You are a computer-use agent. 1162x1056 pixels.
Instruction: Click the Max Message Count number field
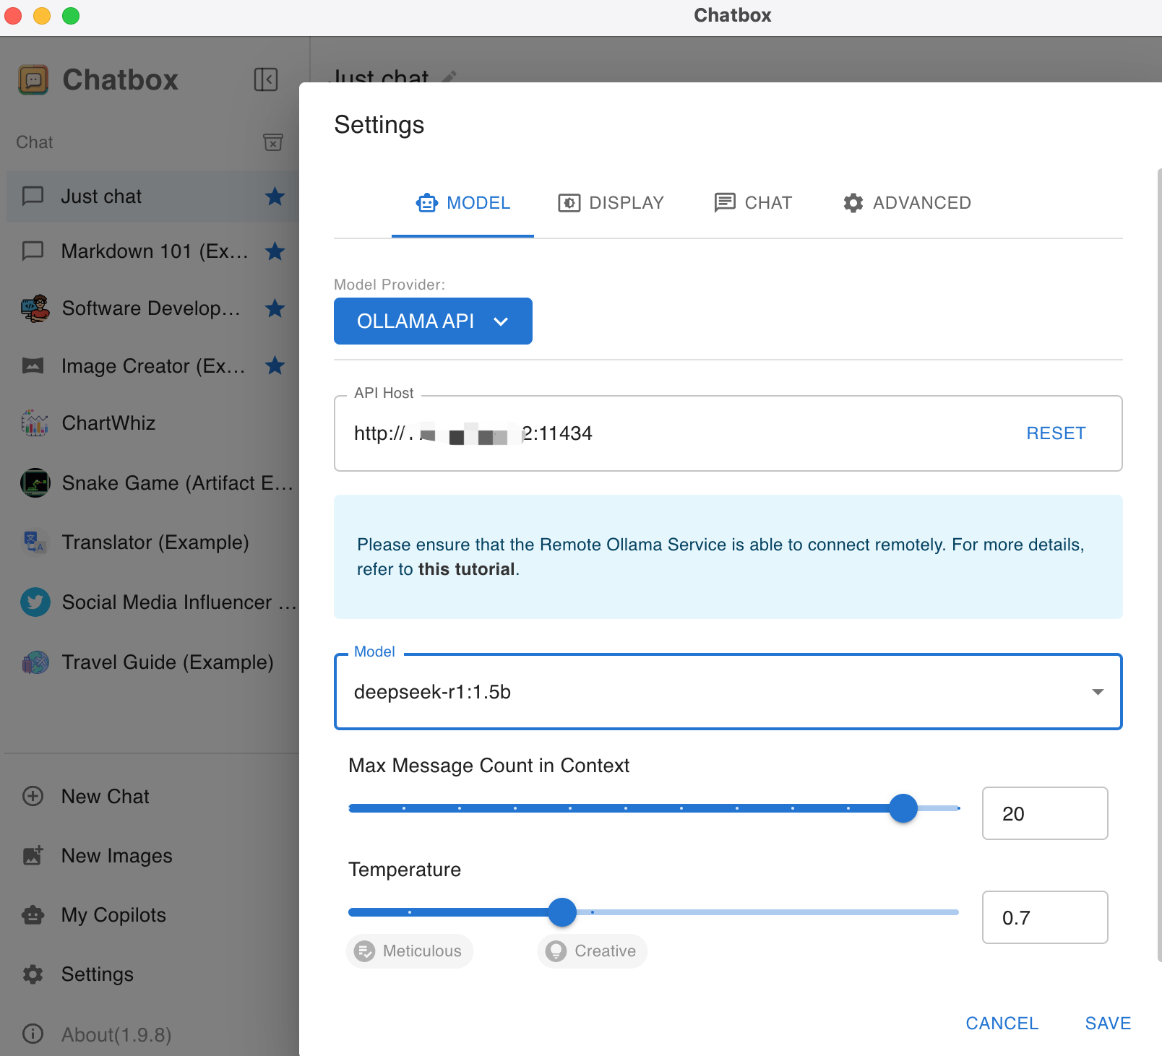[x=1044, y=814]
